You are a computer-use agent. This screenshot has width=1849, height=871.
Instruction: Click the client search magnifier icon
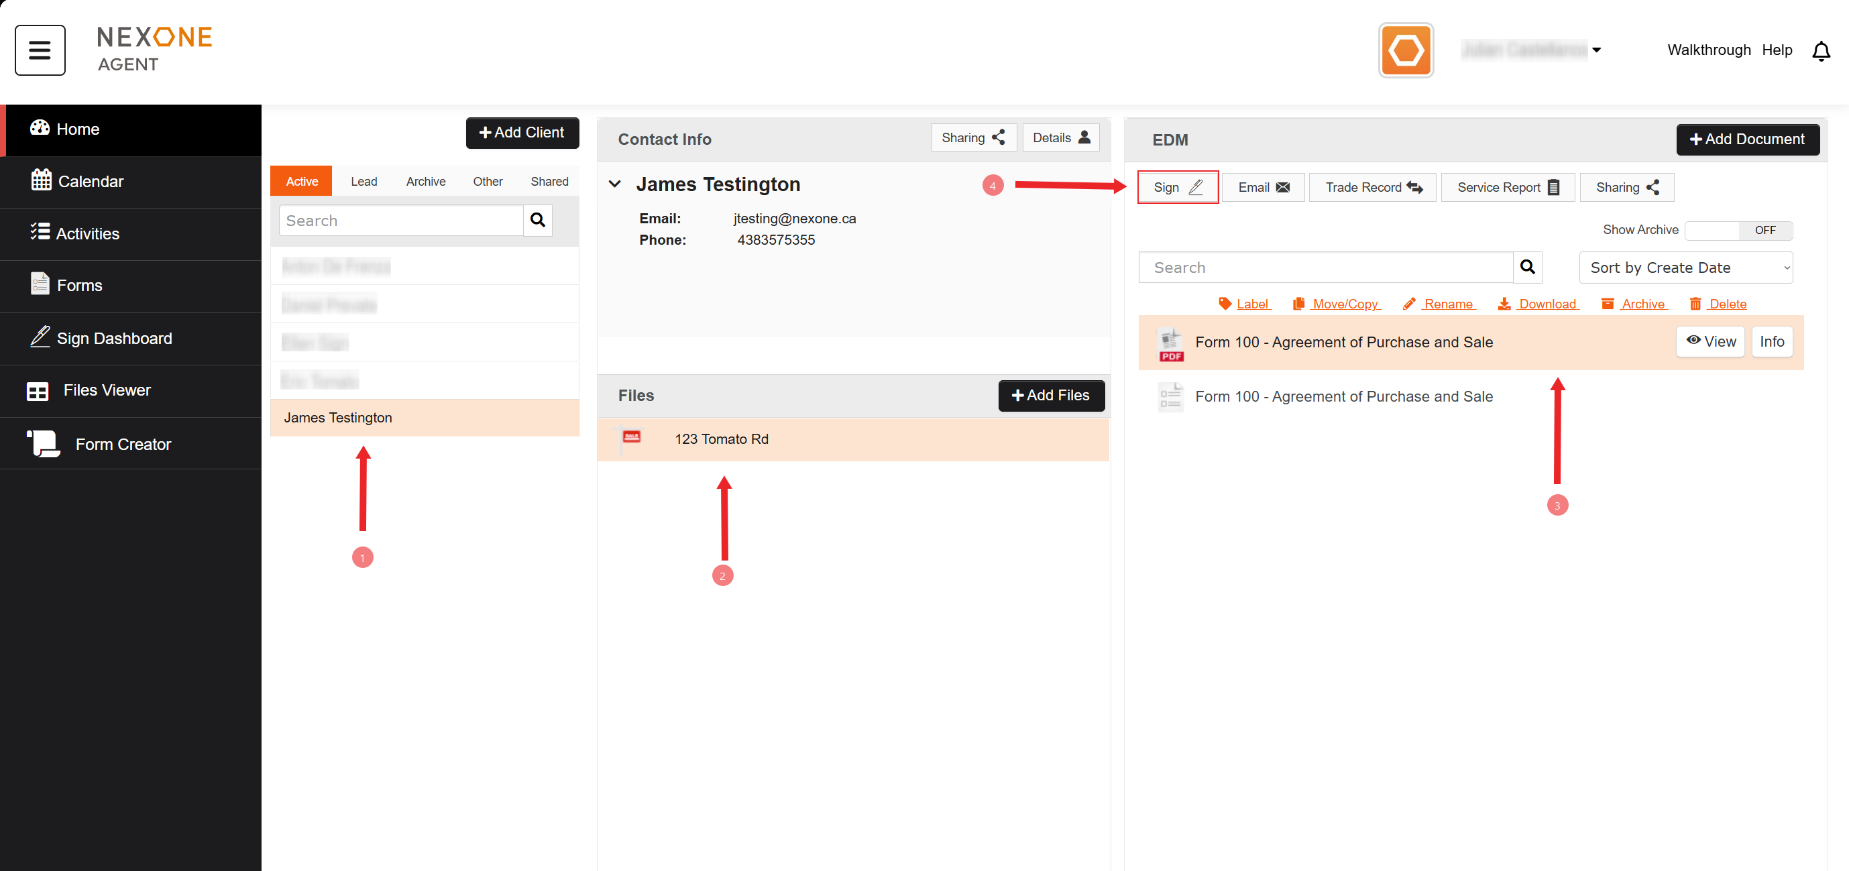click(x=537, y=220)
